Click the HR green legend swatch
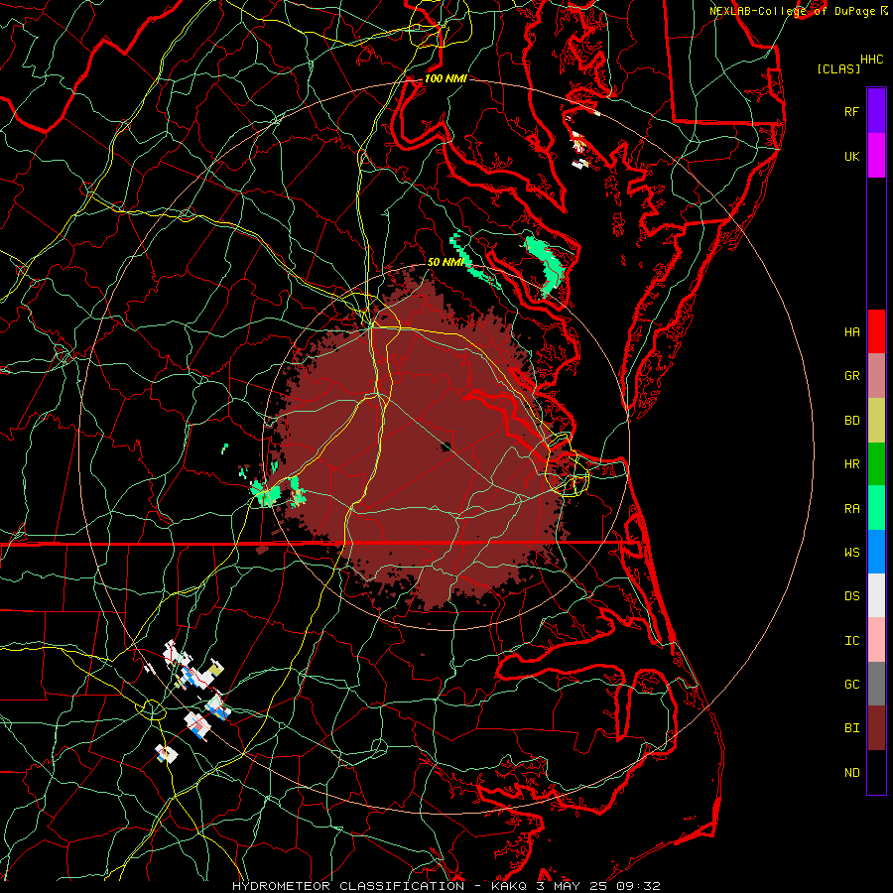This screenshot has height=893, width=893. point(876,464)
